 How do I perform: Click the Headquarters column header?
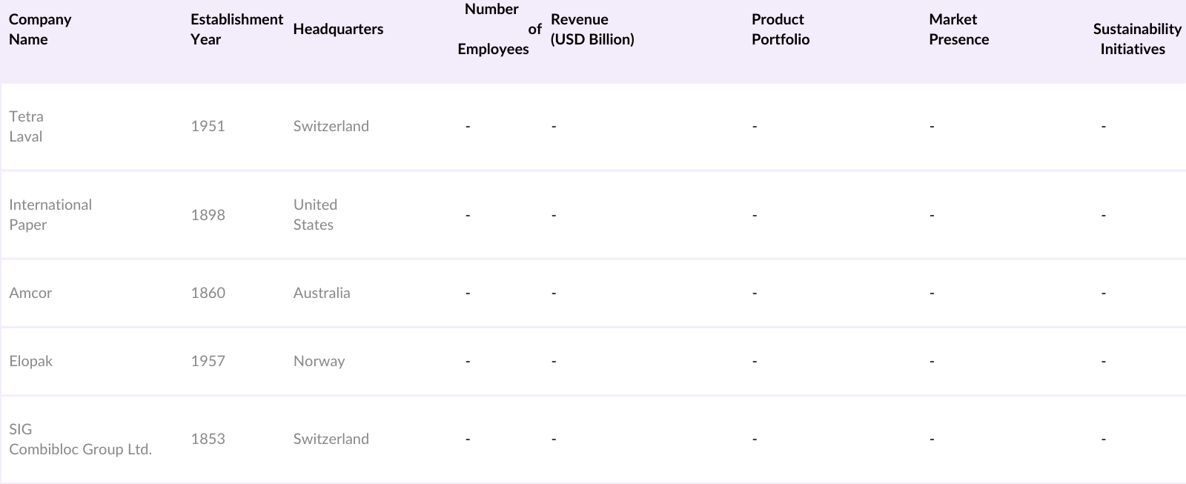click(x=338, y=30)
